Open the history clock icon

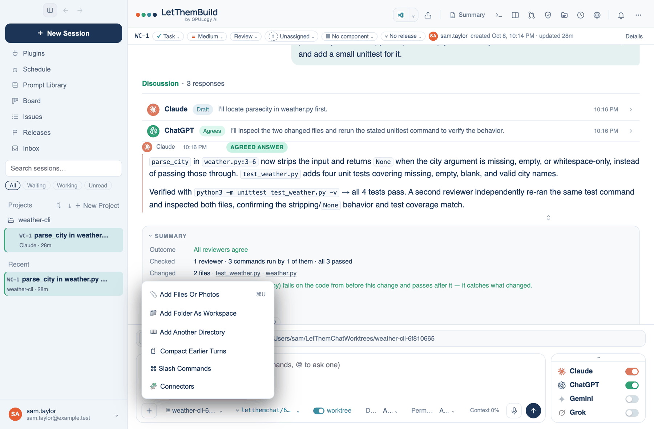(581, 15)
